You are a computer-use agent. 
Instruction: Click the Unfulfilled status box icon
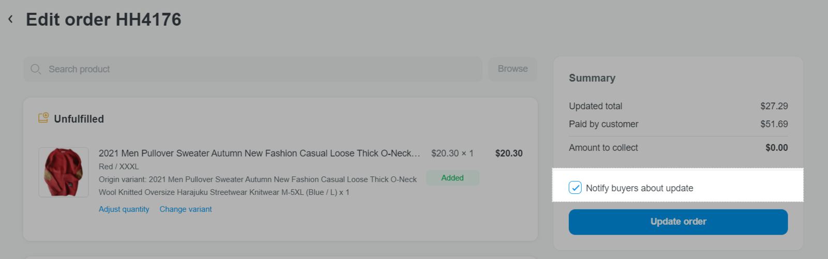(x=43, y=118)
